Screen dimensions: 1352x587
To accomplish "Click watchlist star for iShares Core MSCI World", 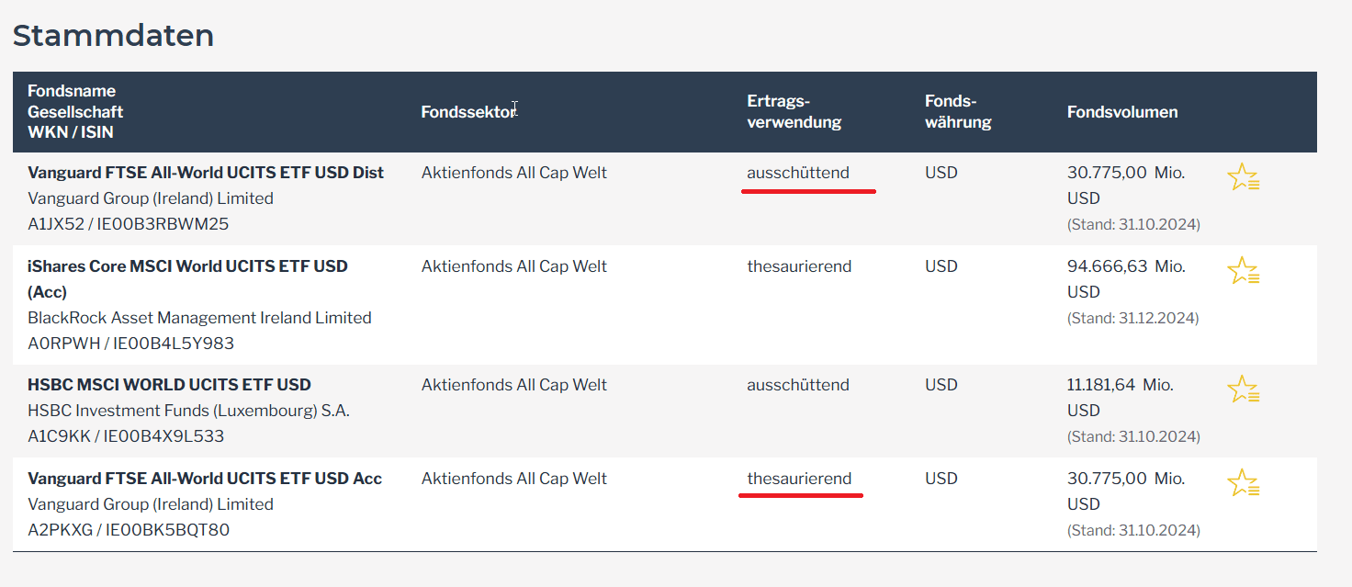I will (x=1243, y=270).
